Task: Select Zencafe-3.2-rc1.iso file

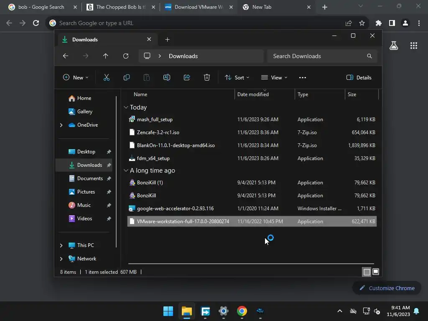Action: coord(252,132)
